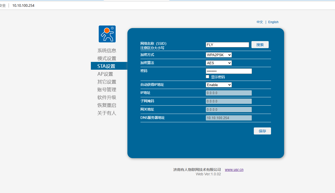Image resolution: width=335 pixels, height=193 pixels.
Task: Go to 模式设置 menu item
Action: coord(107,59)
